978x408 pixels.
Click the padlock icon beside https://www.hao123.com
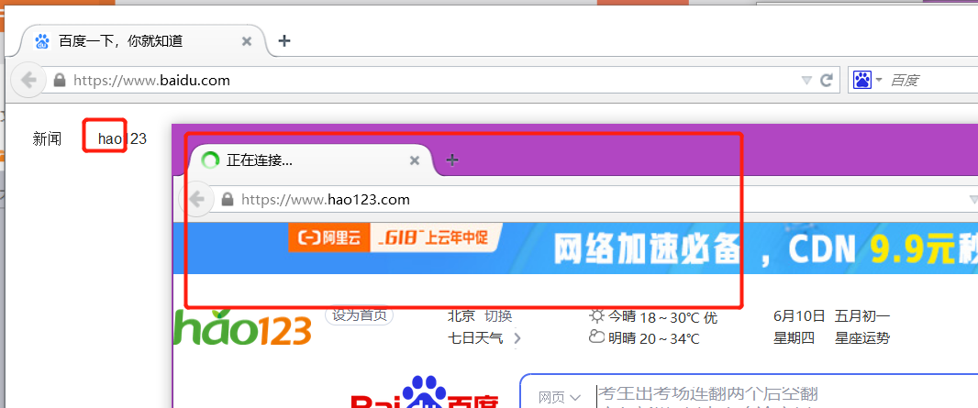[227, 199]
